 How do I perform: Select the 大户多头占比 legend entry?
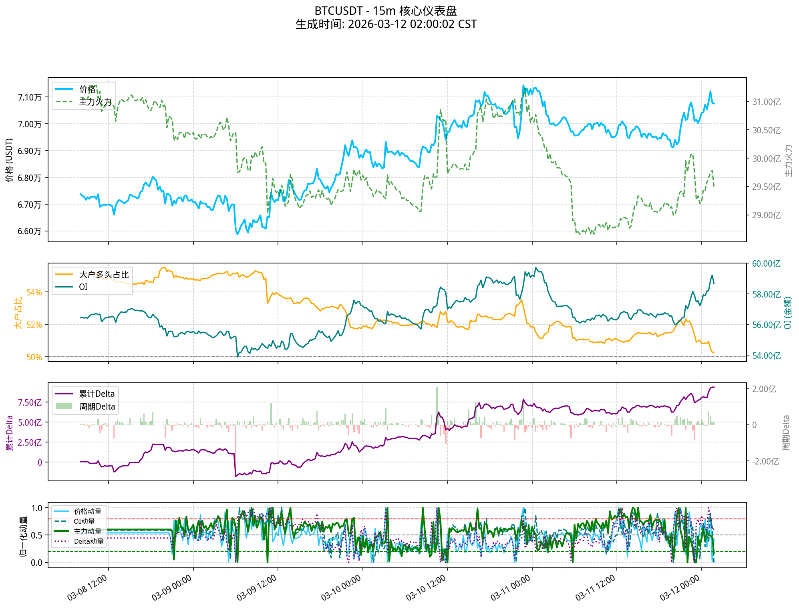coord(104,275)
